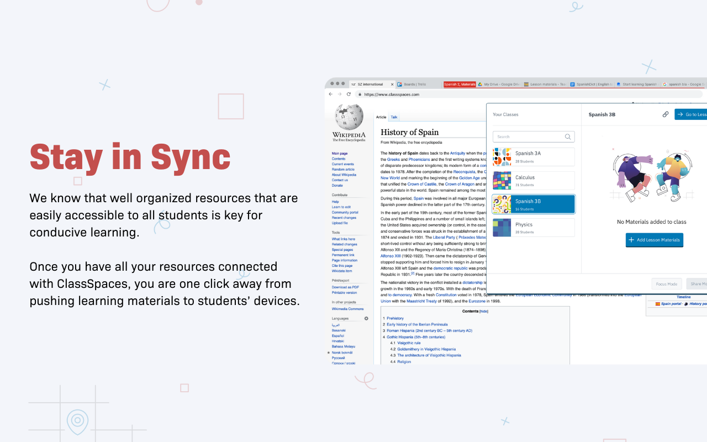
Task: Click the Spanish 3A class thumbnail
Action: 502,157
